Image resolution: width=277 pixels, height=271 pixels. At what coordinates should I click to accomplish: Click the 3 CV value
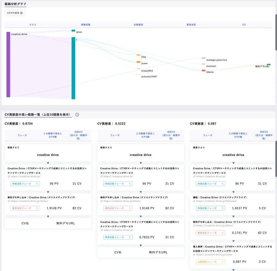pos(262,262)
